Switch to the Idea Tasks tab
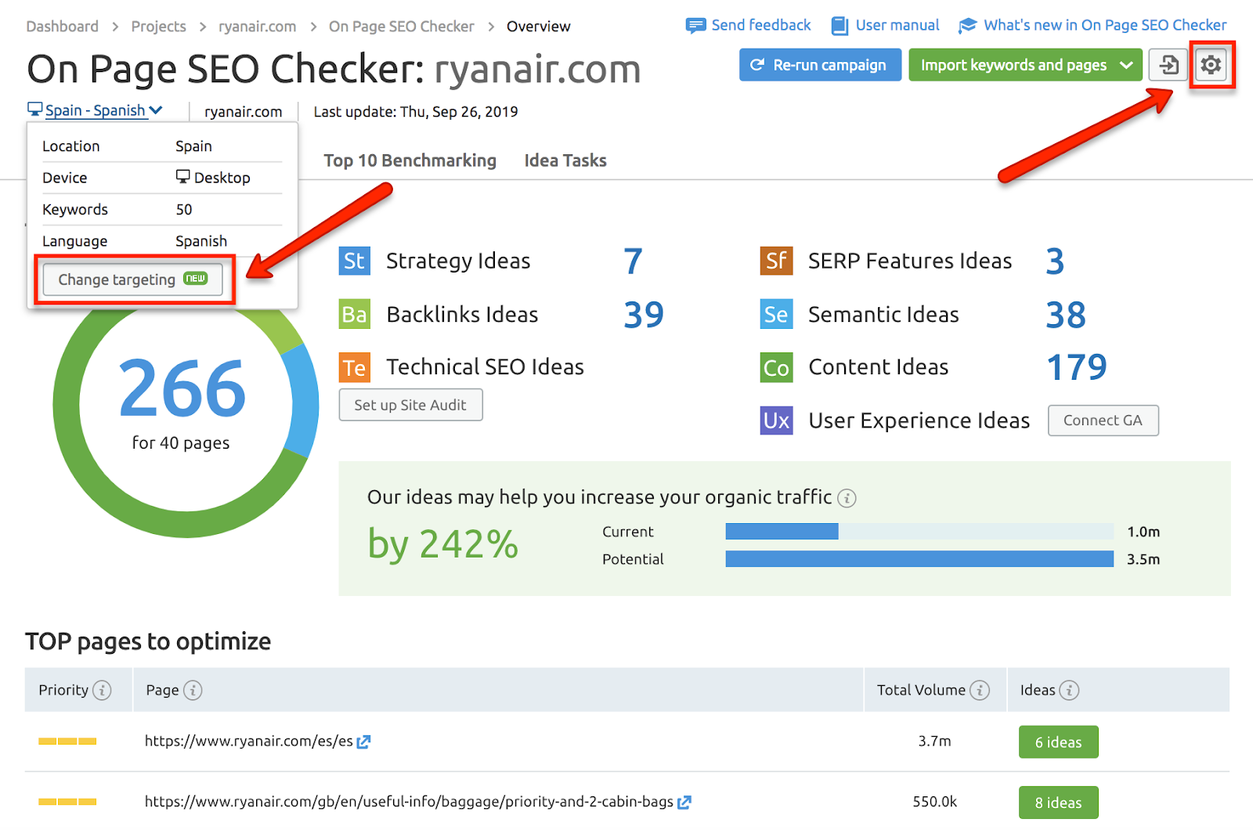Viewport: 1253px width, 830px height. tap(565, 161)
